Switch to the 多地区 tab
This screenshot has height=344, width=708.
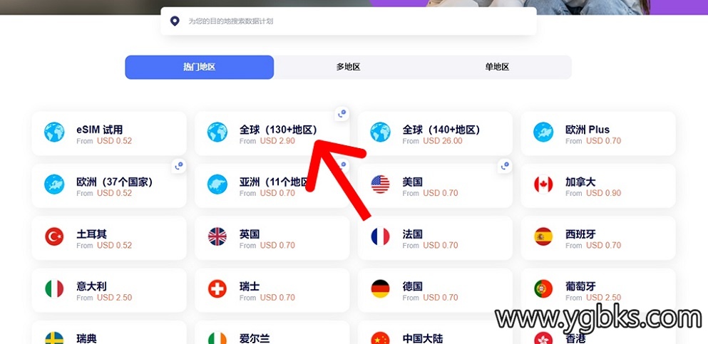pos(348,67)
